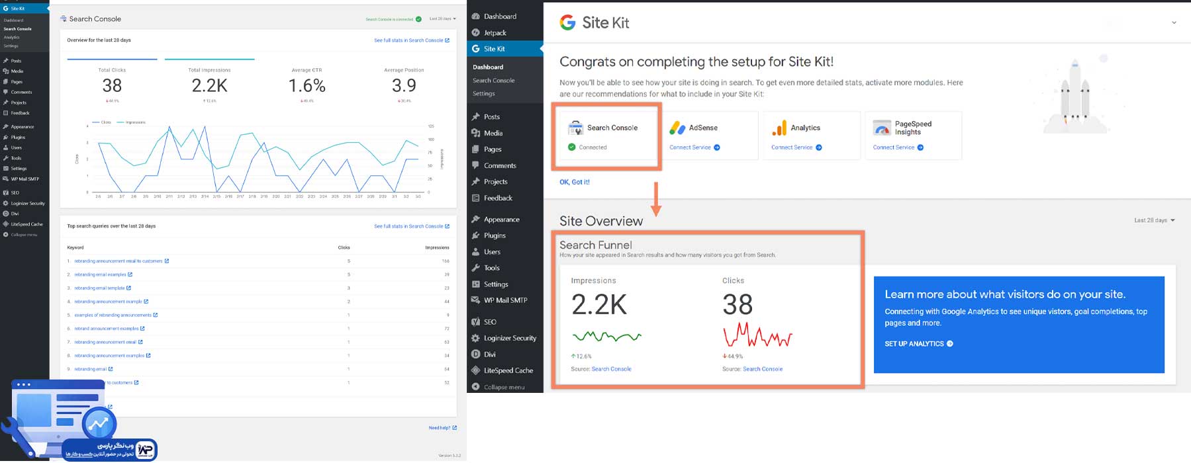
Task: Click the Analytics bar-chart module icon
Action: coord(779,128)
